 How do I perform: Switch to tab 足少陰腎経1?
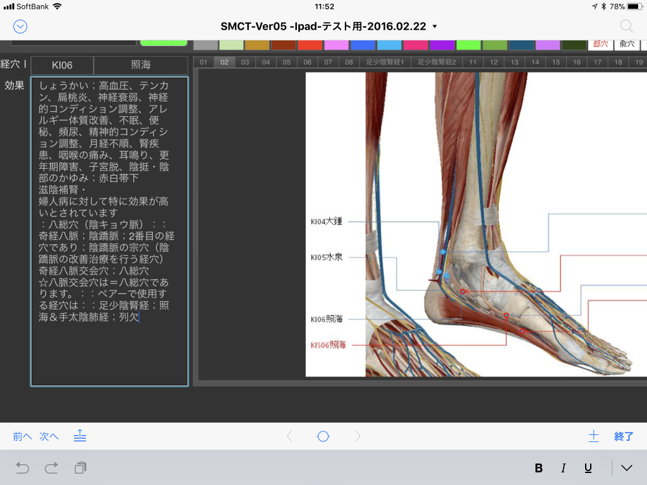[x=384, y=62]
